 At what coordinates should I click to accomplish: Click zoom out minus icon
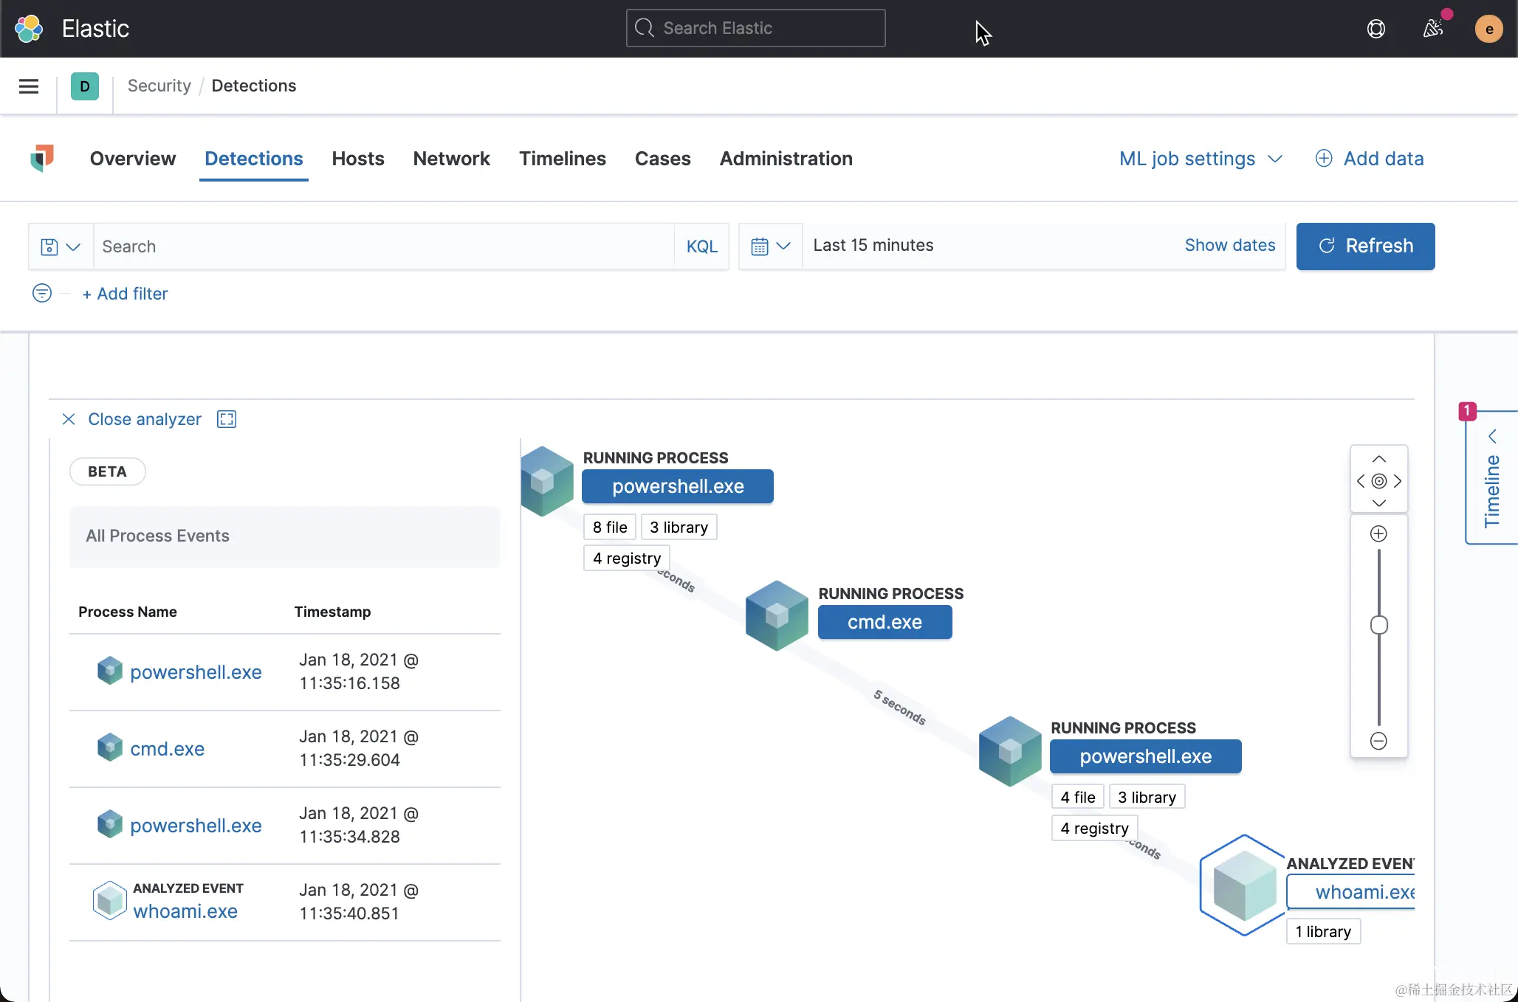[1378, 741]
